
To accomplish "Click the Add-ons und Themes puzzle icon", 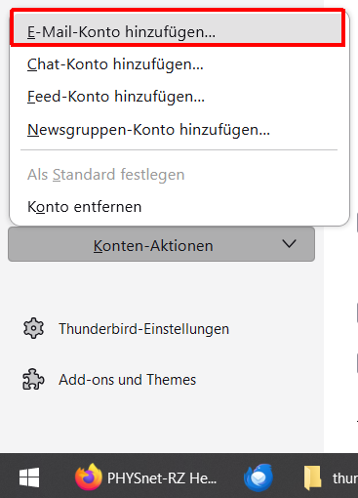I will click(33, 379).
